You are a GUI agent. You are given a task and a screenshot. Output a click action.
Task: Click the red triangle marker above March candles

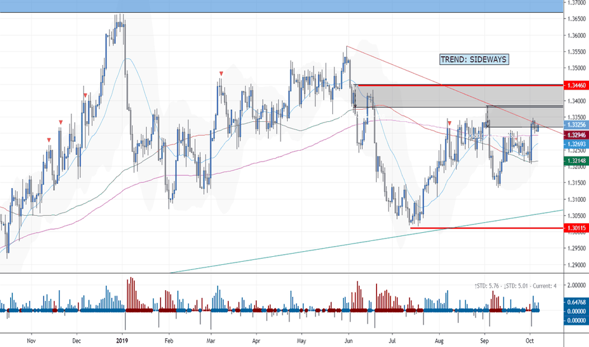221,74
